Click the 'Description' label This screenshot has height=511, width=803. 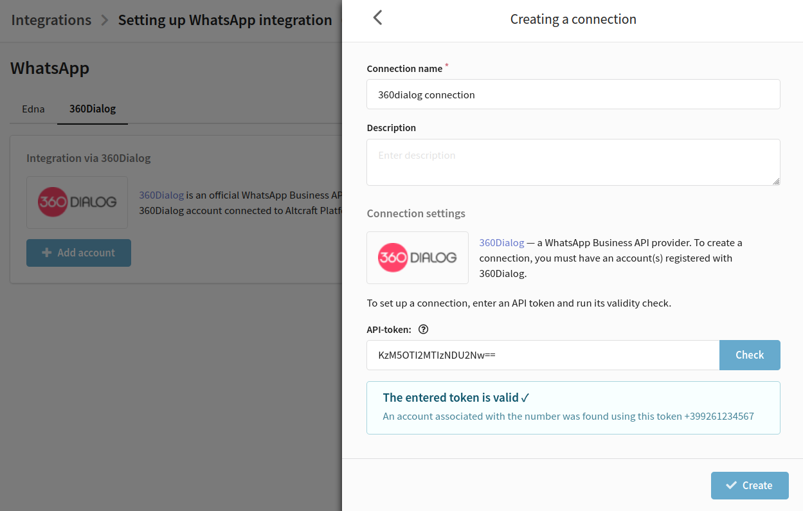pyautogui.click(x=392, y=128)
